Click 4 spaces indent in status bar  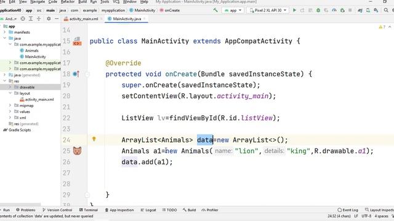point(382,216)
